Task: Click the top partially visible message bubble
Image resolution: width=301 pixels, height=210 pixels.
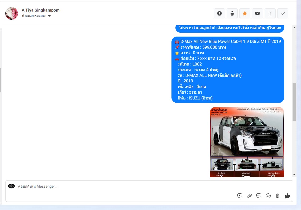Action: click(x=230, y=28)
